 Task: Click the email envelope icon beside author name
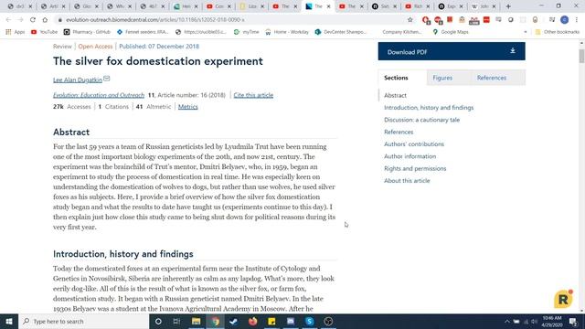(107, 79)
